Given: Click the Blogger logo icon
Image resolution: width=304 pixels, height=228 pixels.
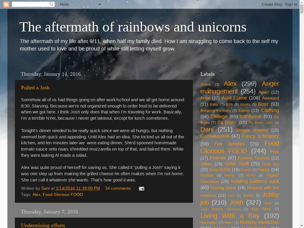Looking at the screenshot, I should 6,4.
